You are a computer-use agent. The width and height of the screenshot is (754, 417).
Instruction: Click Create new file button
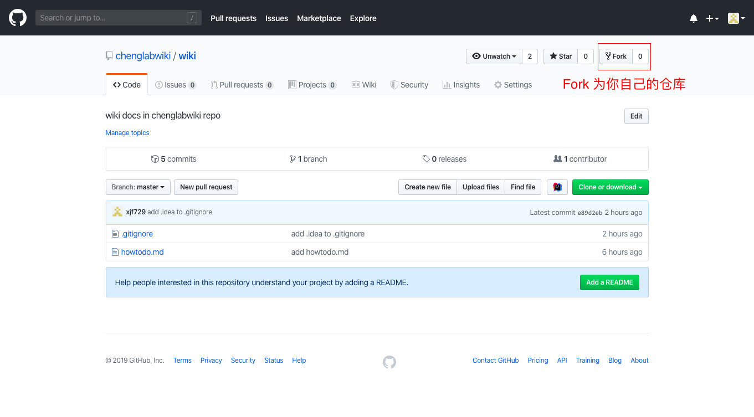point(428,187)
